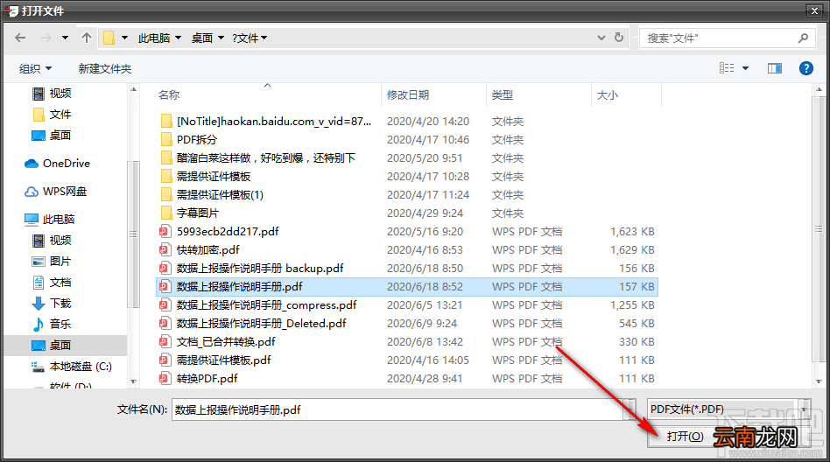Open WPS网盘 in the sidebar
This screenshot has height=462, width=830.
pyautogui.click(x=55, y=192)
